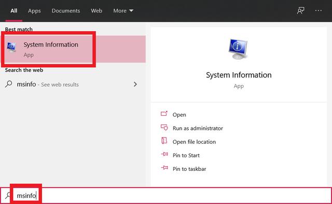Expand msinfo web results with chevron arrow

click(x=135, y=84)
